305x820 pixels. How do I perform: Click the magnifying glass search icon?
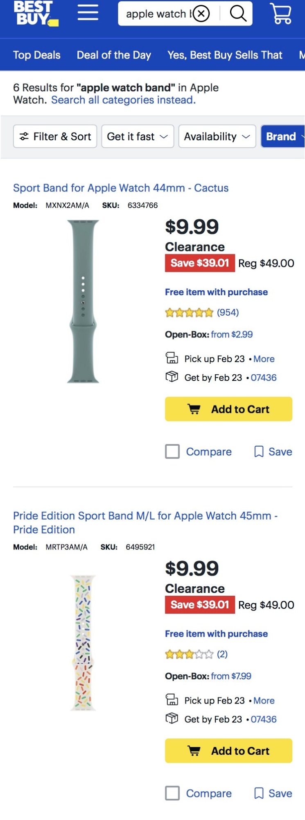pyautogui.click(x=238, y=14)
